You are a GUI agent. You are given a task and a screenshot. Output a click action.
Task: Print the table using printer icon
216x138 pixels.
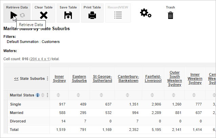coord(92,15)
